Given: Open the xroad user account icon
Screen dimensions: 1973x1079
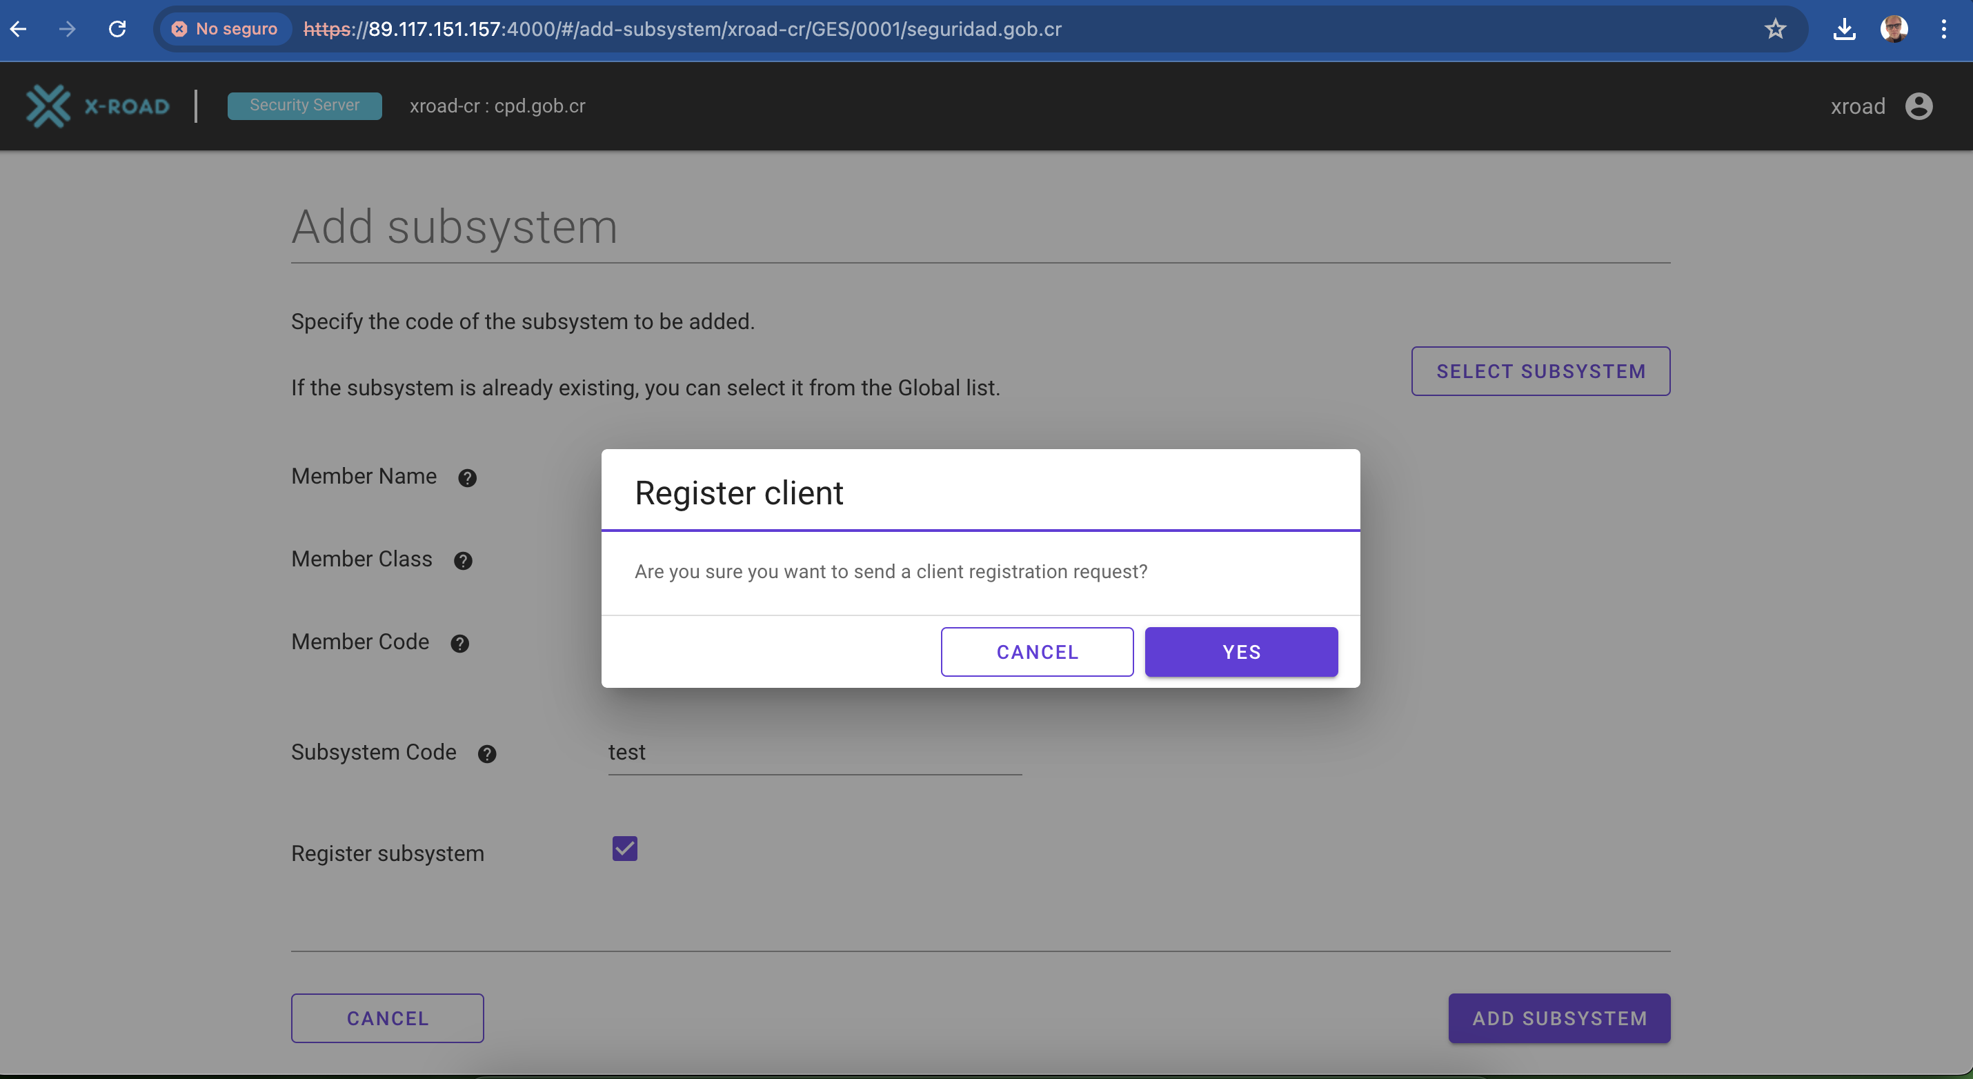Looking at the screenshot, I should 1919,106.
